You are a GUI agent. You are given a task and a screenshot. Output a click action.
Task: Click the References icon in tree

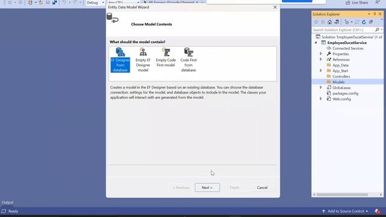coord(329,59)
